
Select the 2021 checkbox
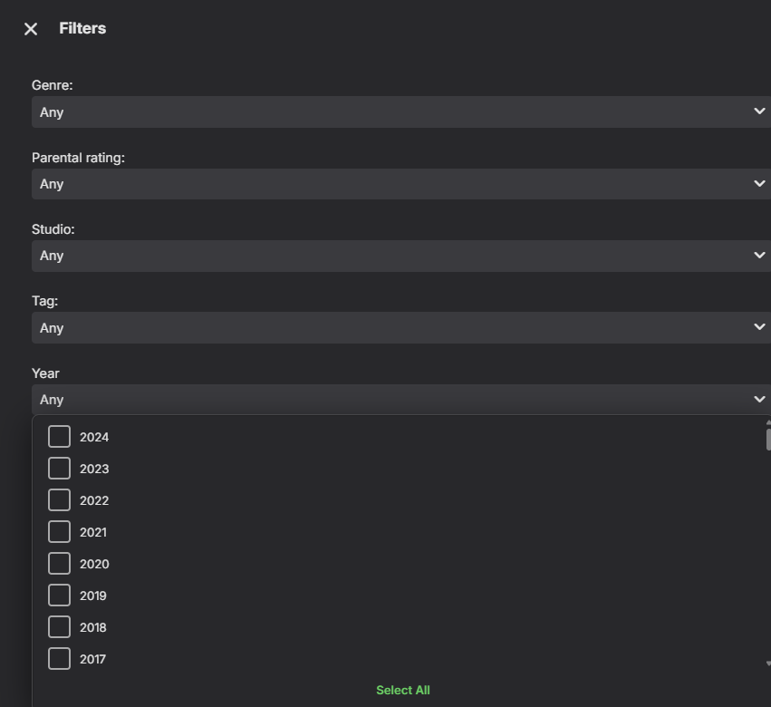(59, 532)
